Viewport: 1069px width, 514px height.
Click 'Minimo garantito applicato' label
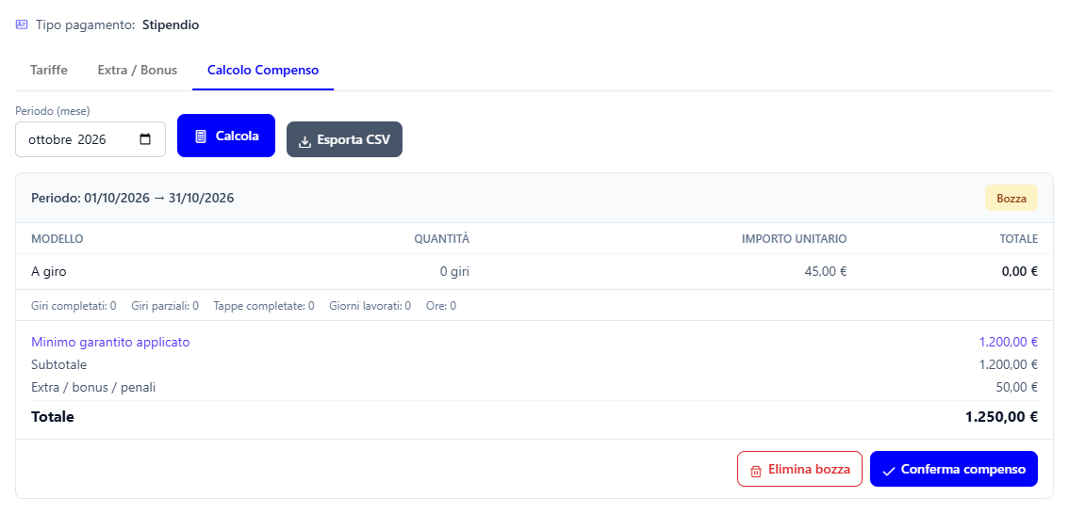(110, 342)
